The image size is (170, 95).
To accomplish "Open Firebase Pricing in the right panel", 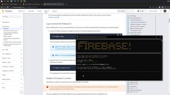I will point(133,83).
